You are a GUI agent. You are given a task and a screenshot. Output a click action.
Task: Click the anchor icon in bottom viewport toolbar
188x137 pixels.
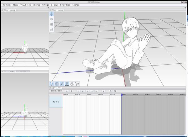[72, 84]
